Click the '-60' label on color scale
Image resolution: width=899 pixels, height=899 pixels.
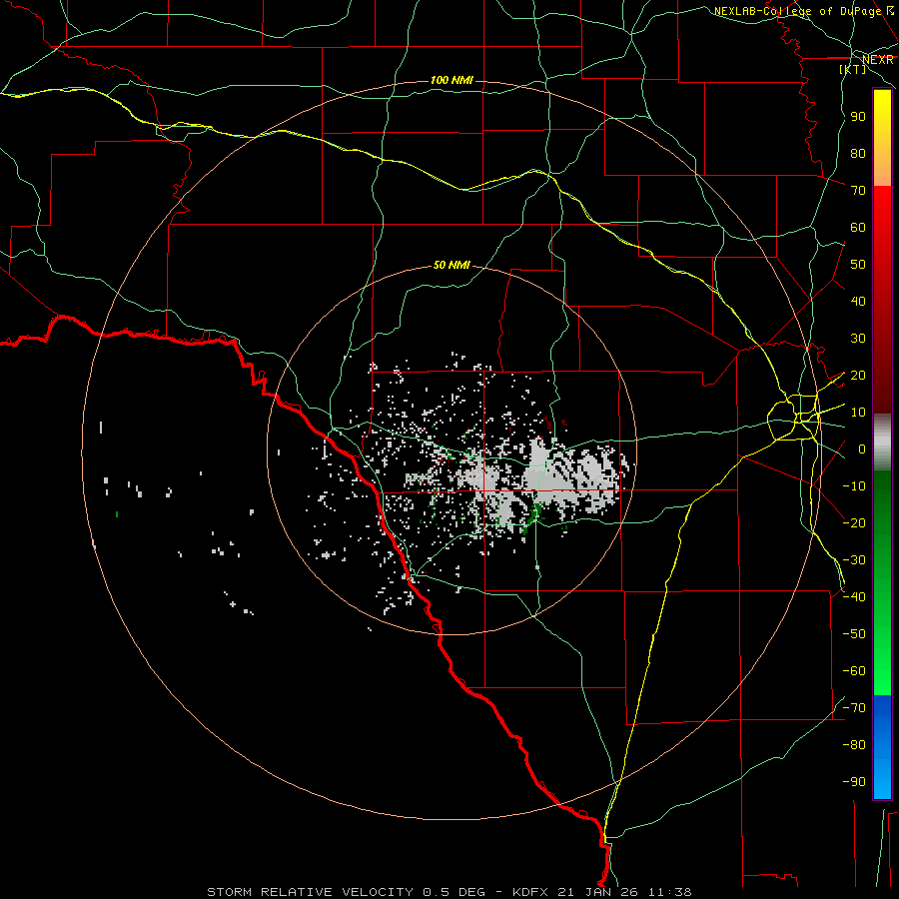pyautogui.click(x=854, y=671)
